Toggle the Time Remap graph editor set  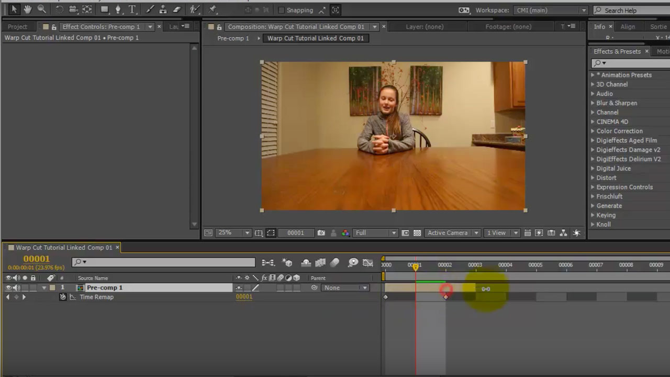click(x=73, y=297)
